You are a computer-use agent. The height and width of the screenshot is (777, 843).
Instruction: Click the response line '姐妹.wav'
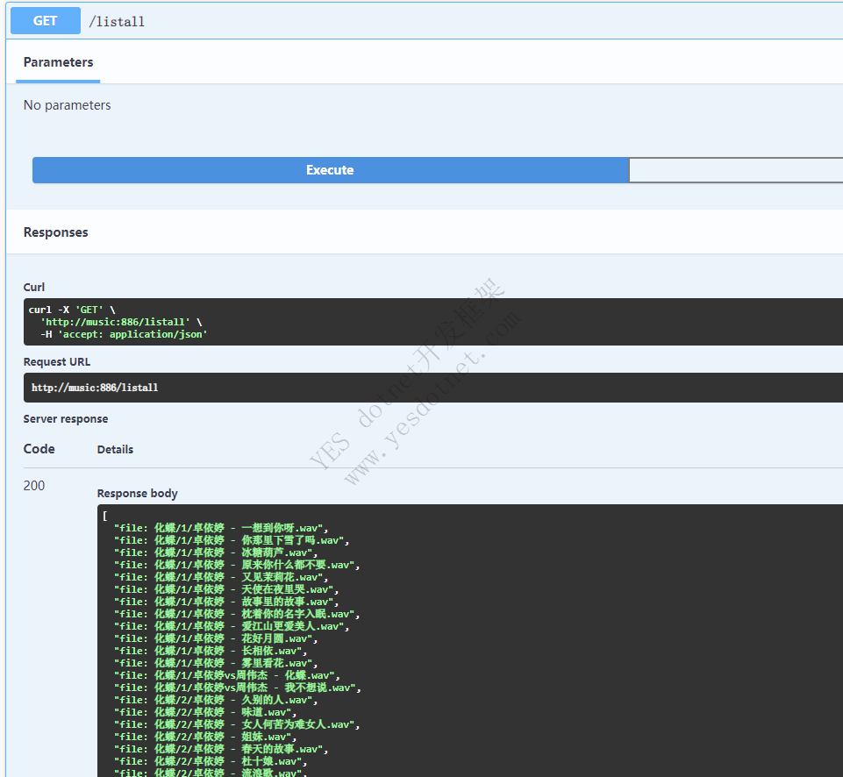coord(205,738)
